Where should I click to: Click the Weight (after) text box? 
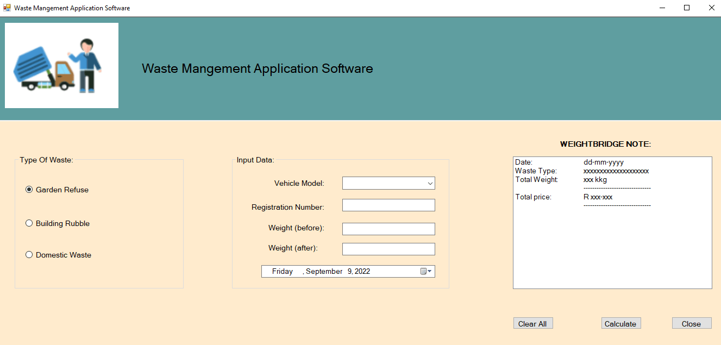388,248
